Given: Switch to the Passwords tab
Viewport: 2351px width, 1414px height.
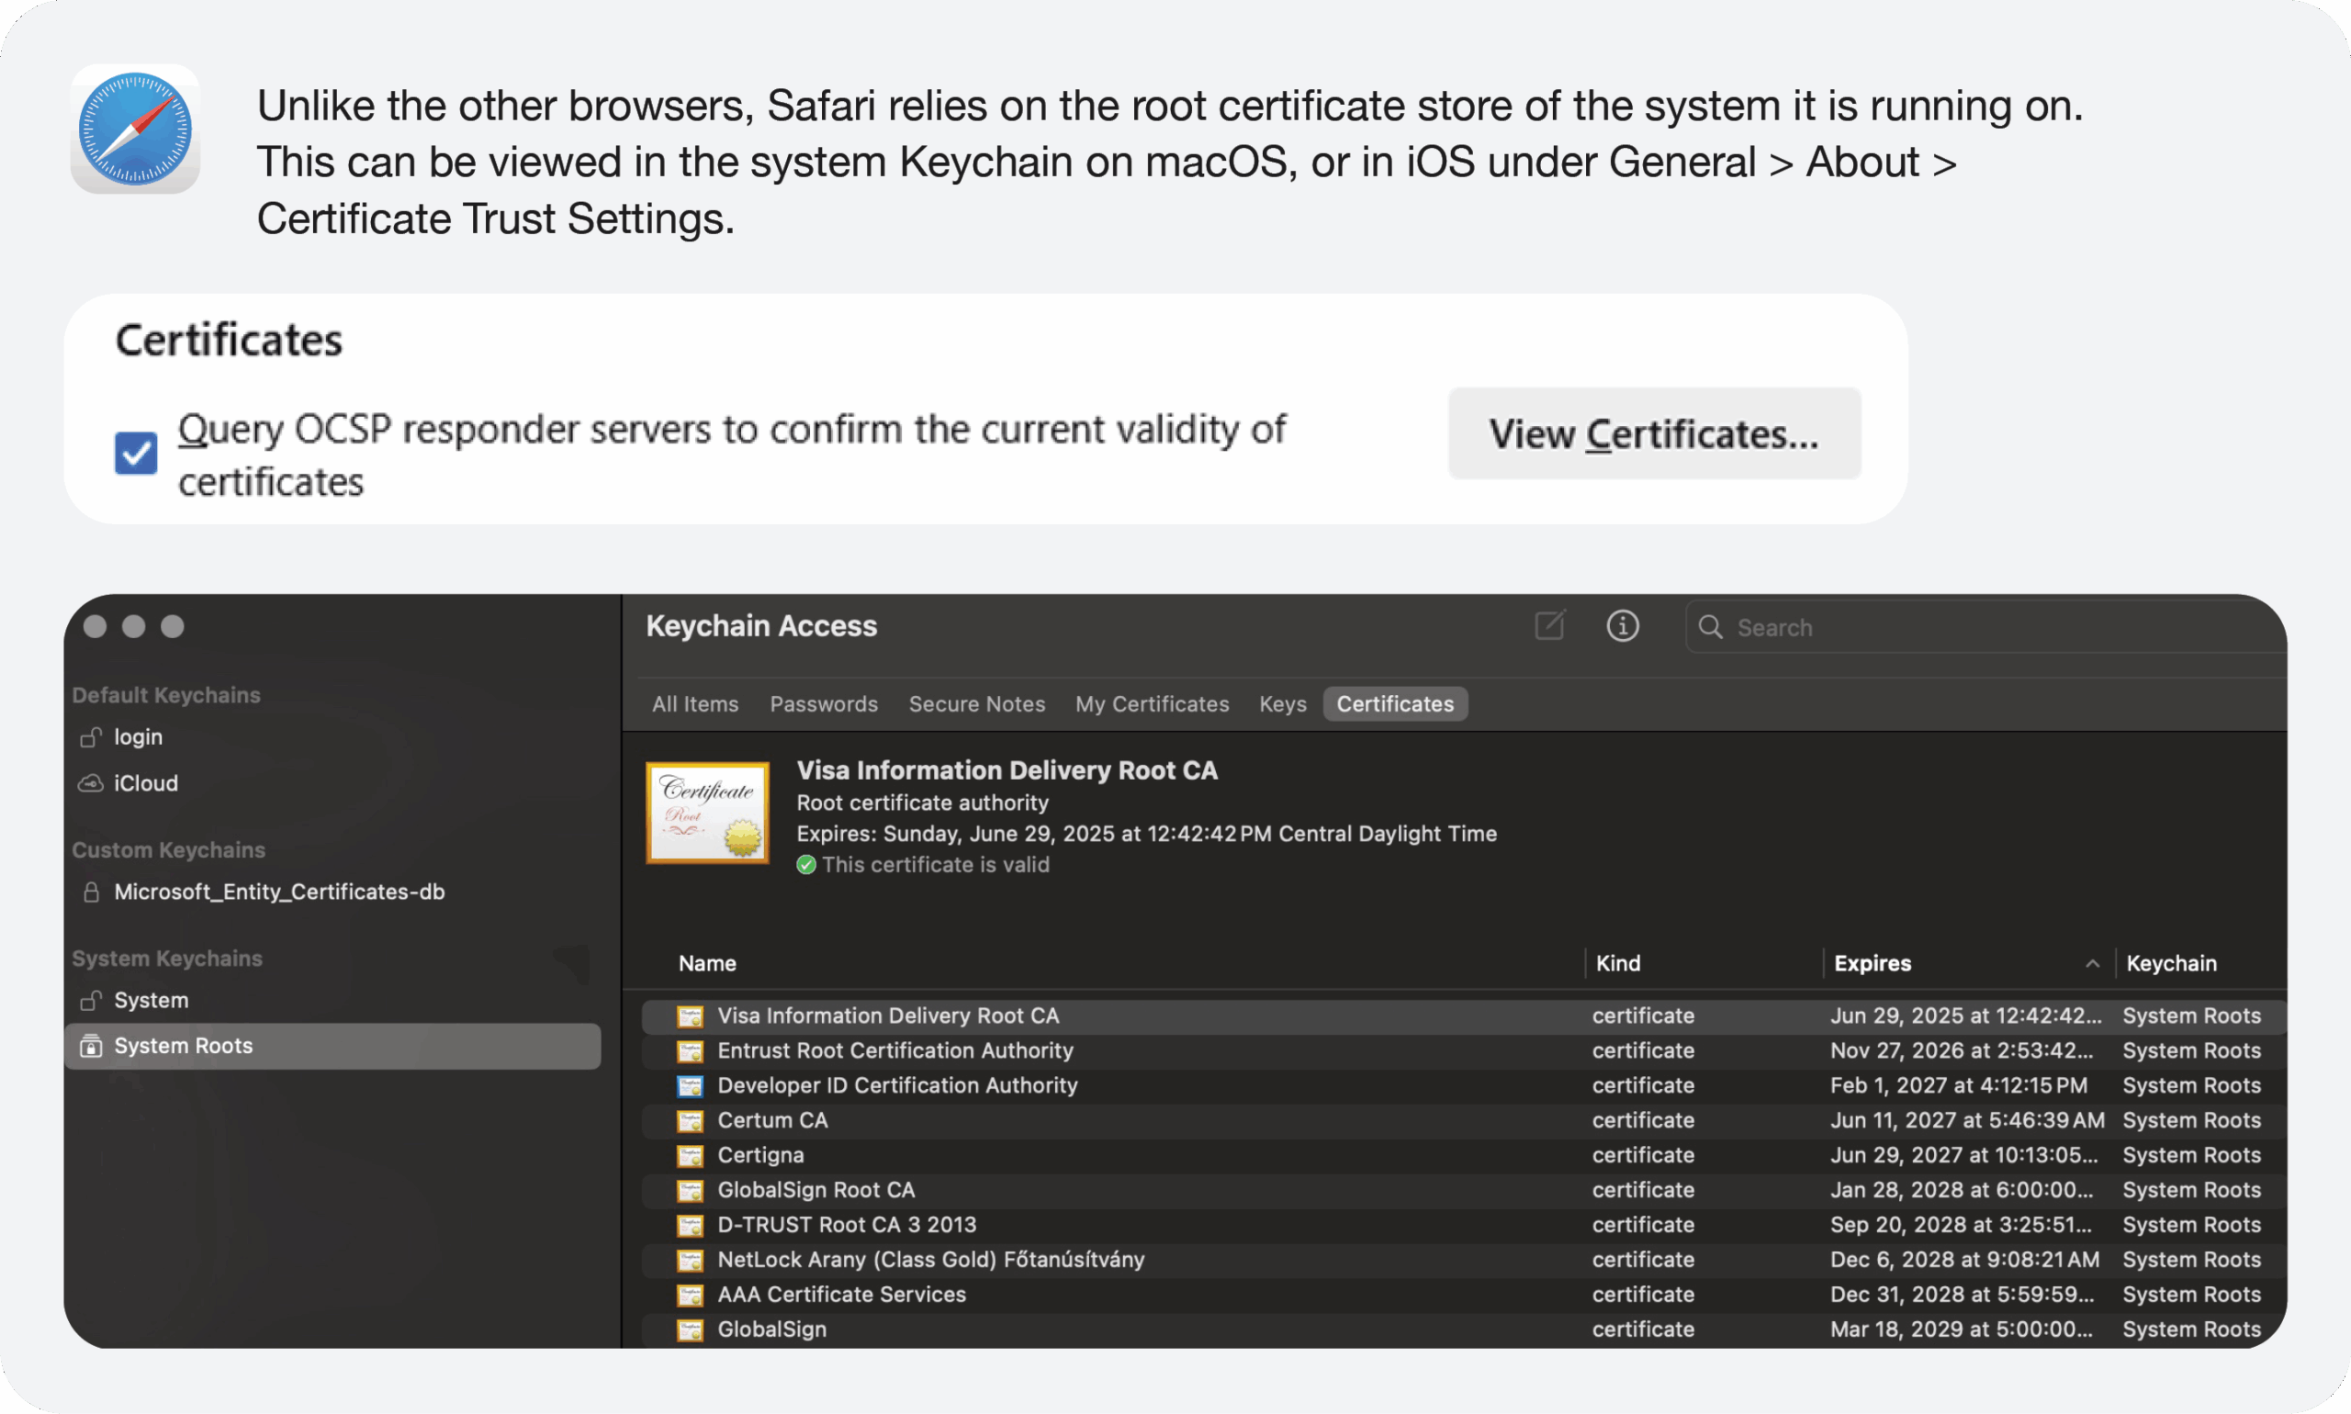Looking at the screenshot, I should pos(824,704).
